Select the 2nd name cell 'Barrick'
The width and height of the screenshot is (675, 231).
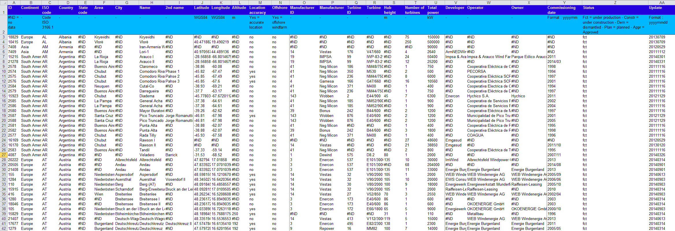pos(179,155)
